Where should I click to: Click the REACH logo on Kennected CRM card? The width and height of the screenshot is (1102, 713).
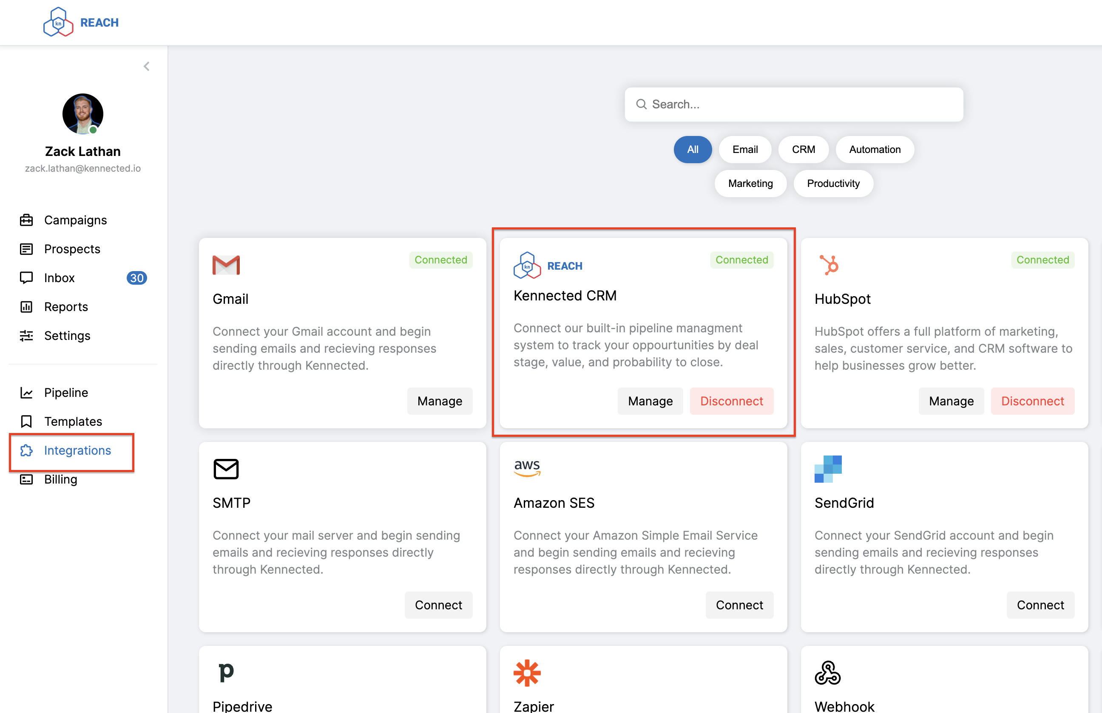(548, 265)
